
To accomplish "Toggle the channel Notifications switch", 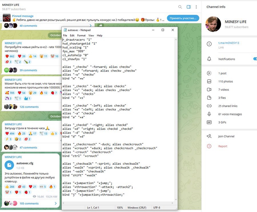I will click(255, 59).
